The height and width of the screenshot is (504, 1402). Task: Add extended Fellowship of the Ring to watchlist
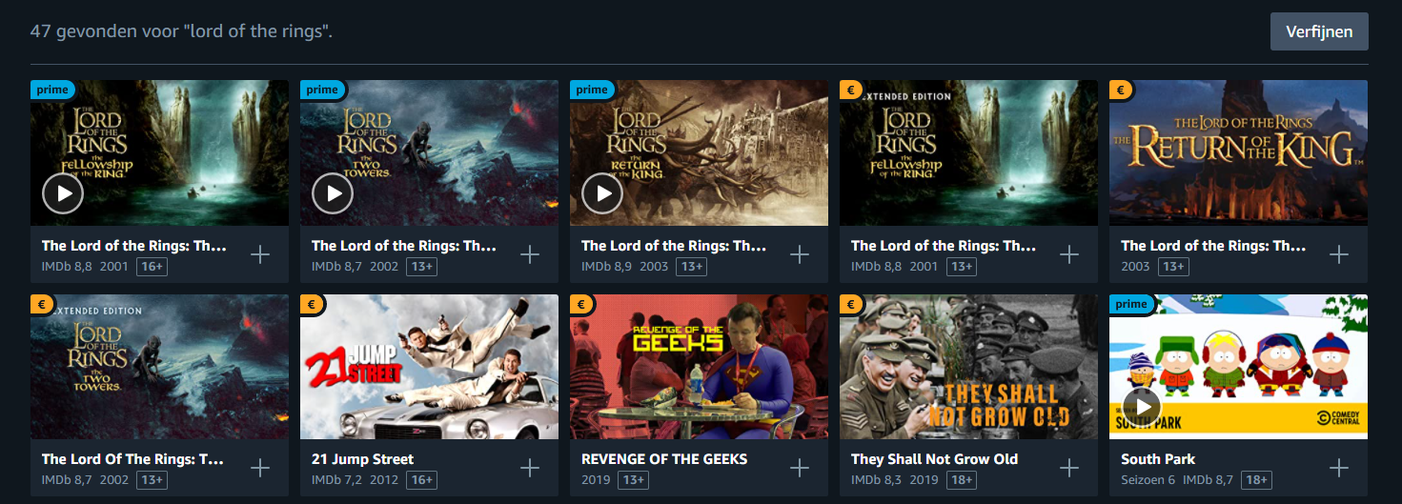tap(1069, 254)
